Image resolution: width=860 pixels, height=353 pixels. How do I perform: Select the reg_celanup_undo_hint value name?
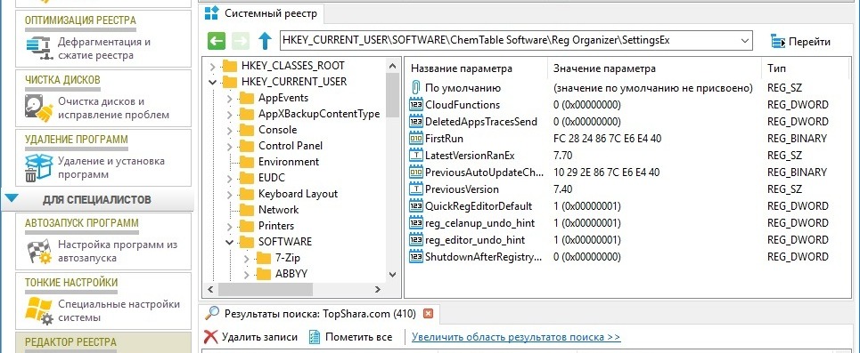coord(480,223)
